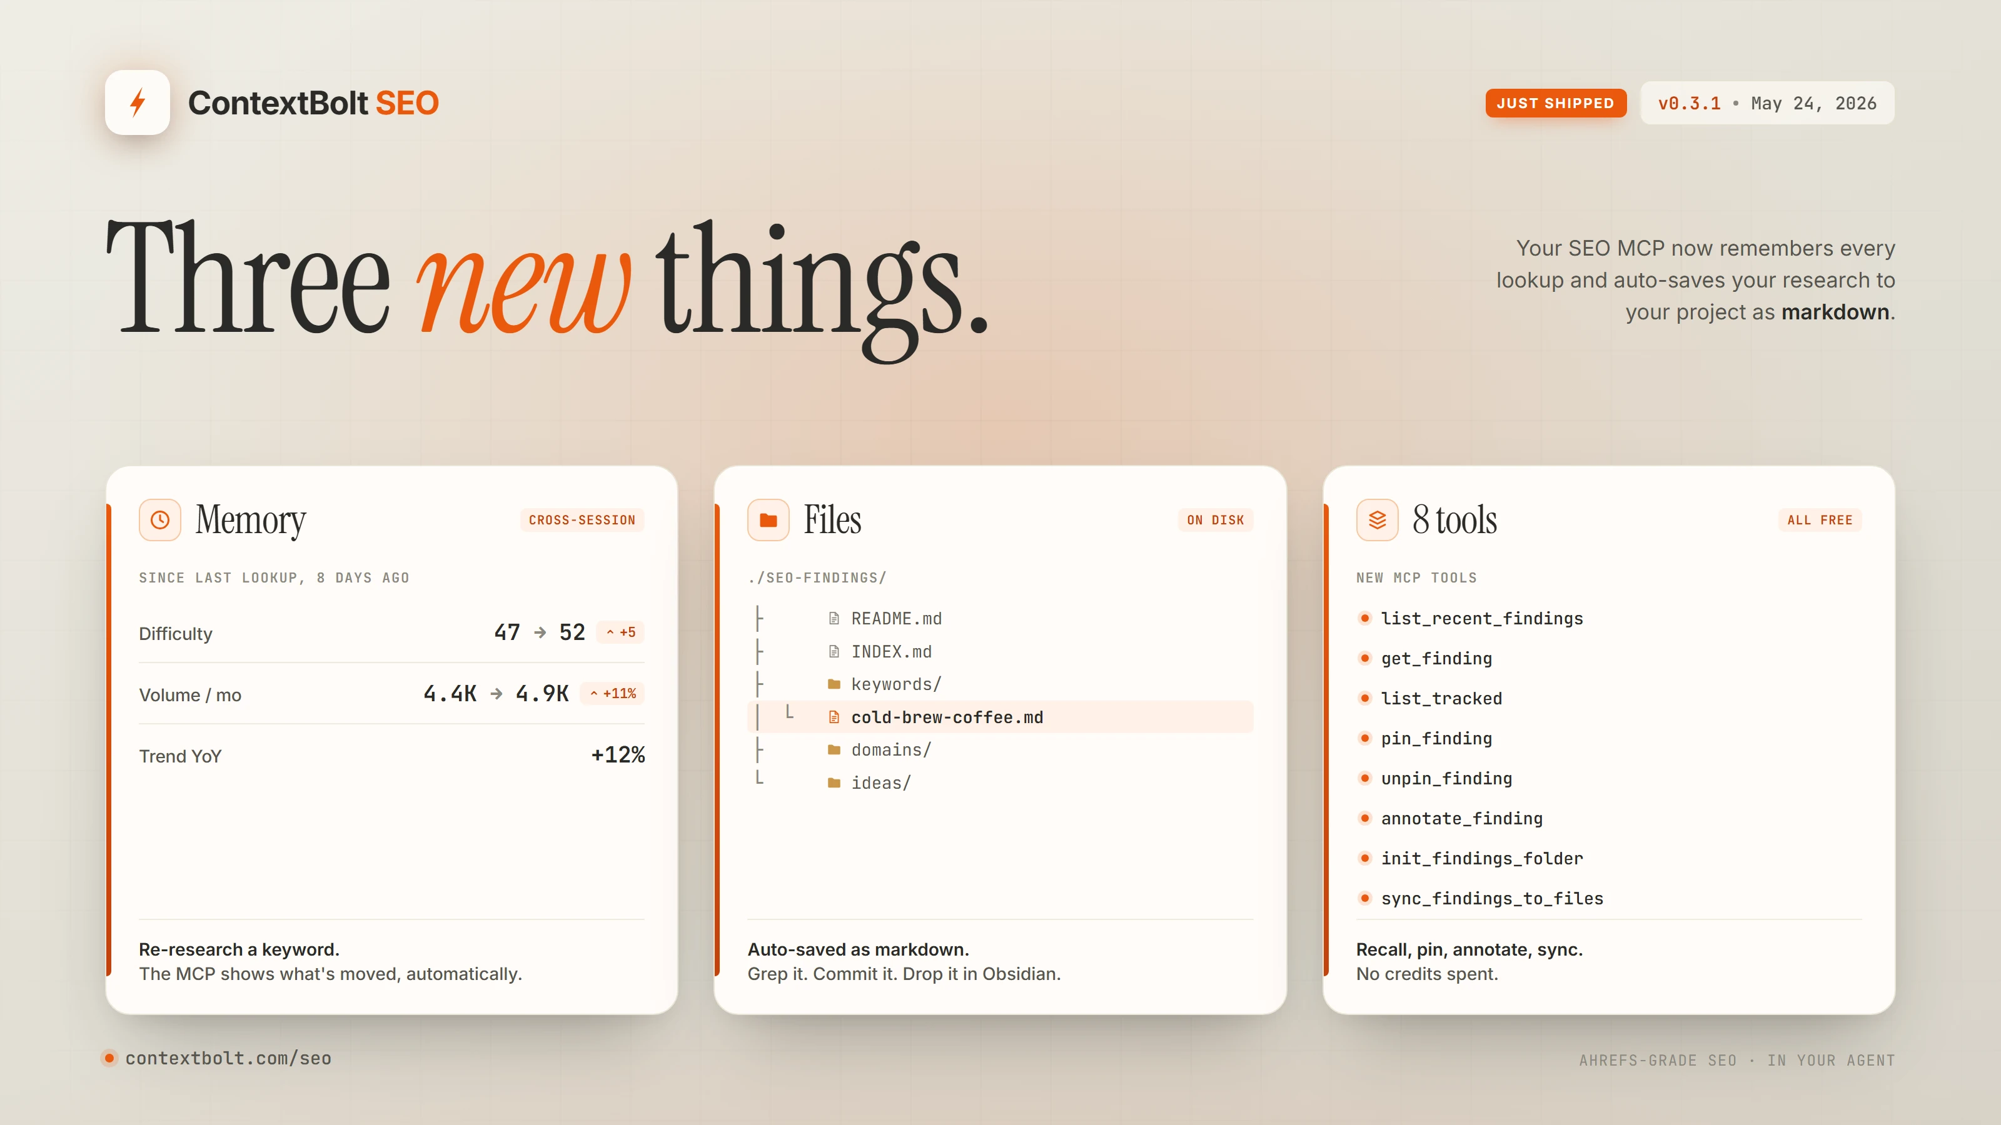Expand the domains/ folder
Screen dimensions: 2001x1125
point(891,750)
